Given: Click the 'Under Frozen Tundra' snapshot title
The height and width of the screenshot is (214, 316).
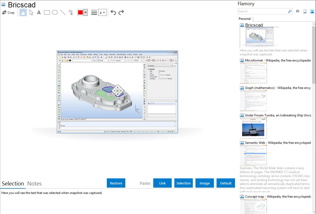Looking at the screenshot, I should (x=278, y=115).
